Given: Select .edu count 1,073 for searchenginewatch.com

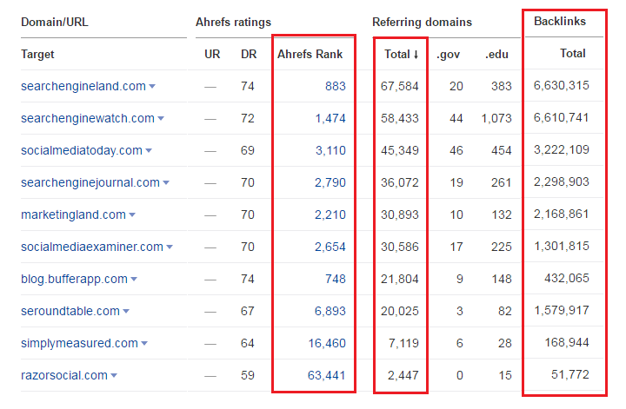Looking at the screenshot, I should (x=496, y=118).
